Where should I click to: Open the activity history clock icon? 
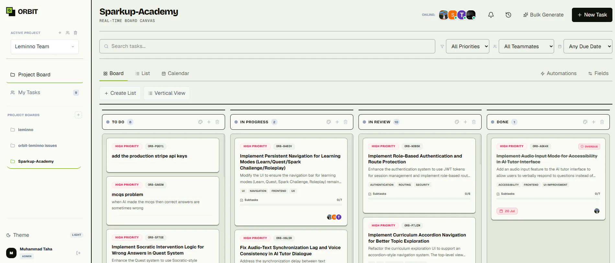pos(508,15)
